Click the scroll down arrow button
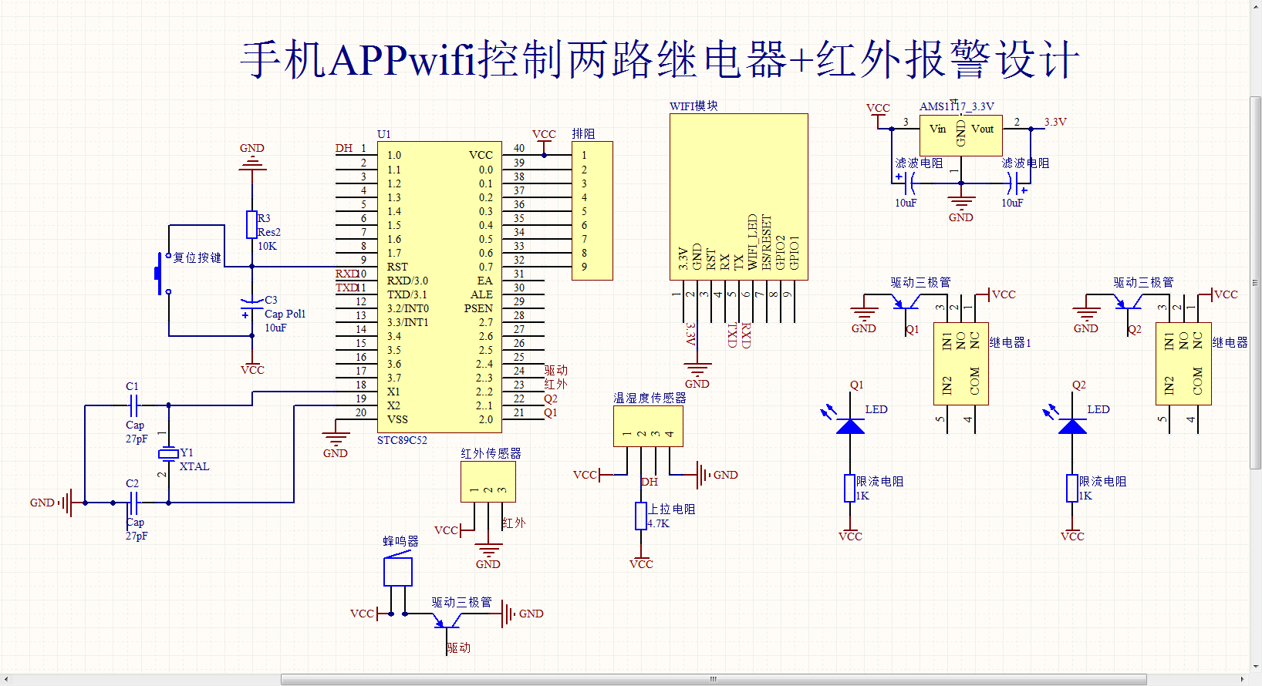1262x686 pixels. coord(1255,667)
